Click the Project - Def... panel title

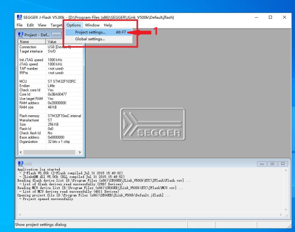(37, 35)
